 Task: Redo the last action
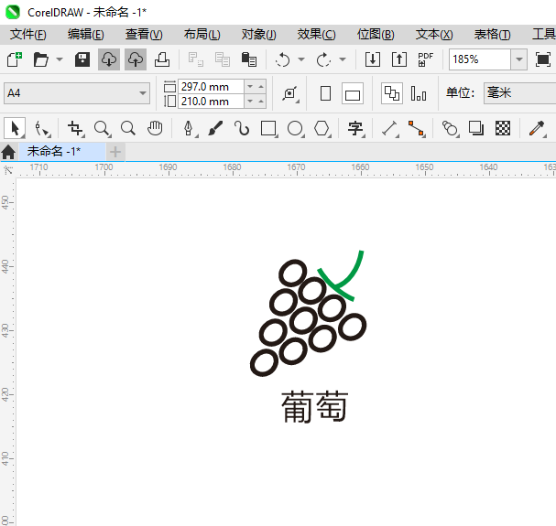pyautogui.click(x=323, y=59)
